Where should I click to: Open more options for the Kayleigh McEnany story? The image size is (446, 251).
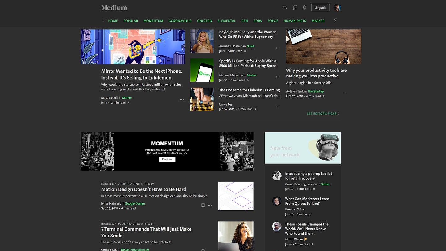[278, 48]
